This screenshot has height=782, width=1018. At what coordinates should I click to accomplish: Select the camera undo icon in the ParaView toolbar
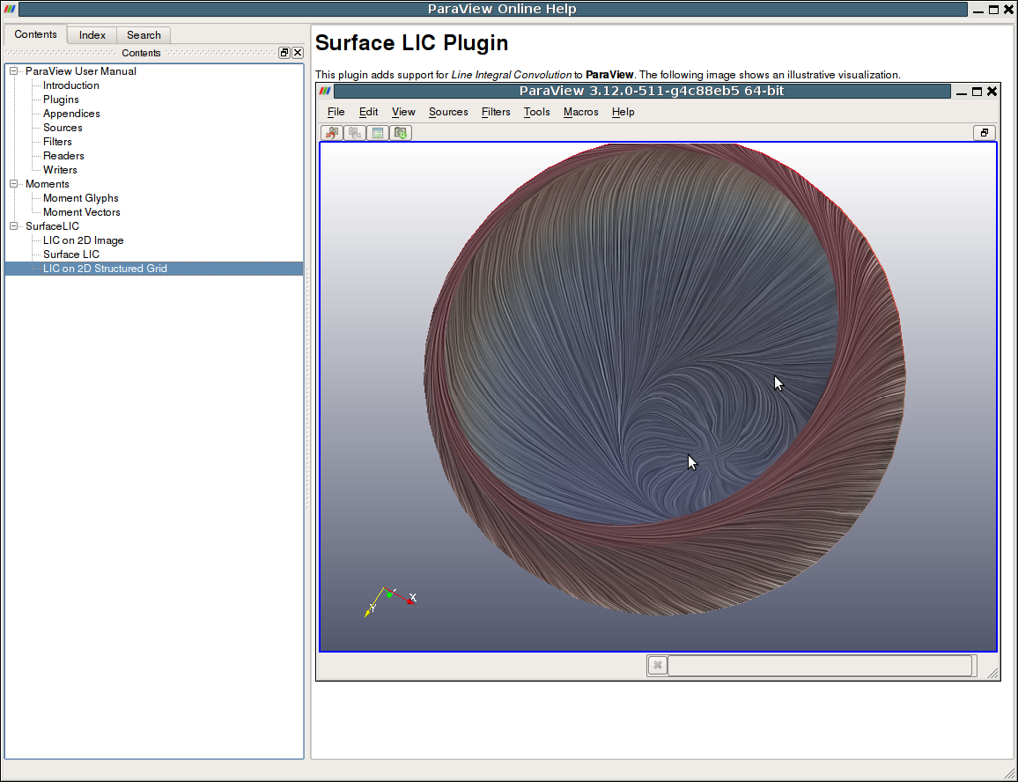[332, 132]
